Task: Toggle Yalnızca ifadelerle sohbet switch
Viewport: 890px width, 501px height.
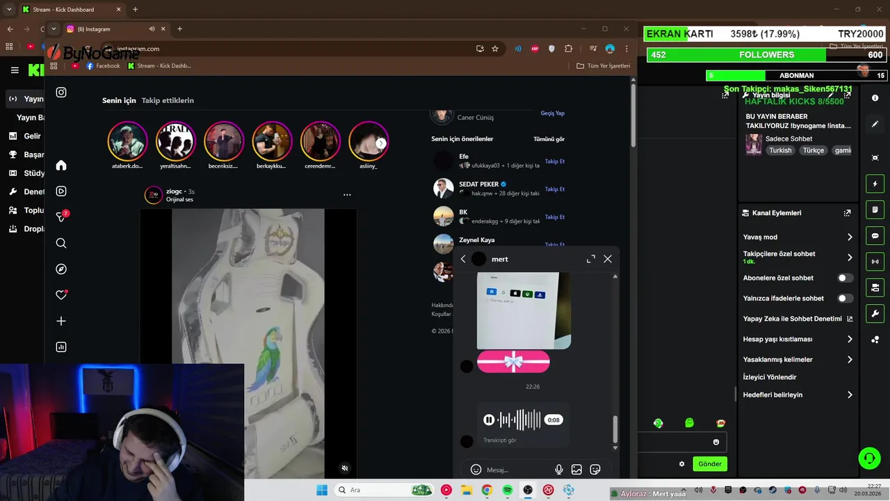Action: [x=845, y=298]
